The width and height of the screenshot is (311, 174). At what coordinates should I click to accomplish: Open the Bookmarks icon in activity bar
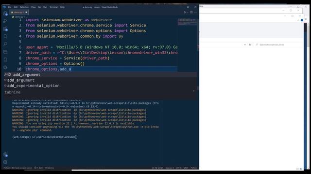pos(5,37)
